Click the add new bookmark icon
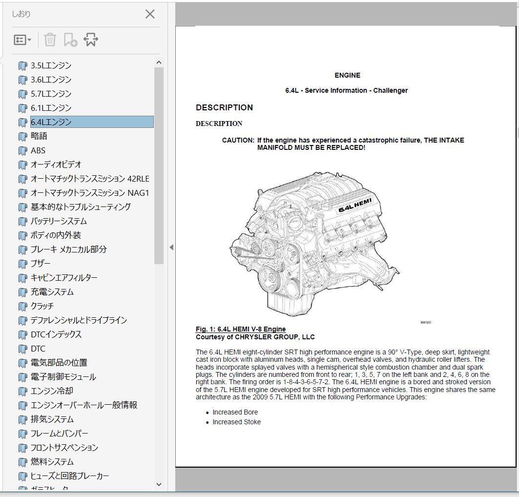This screenshot has width=519, height=497. [x=70, y=40]
